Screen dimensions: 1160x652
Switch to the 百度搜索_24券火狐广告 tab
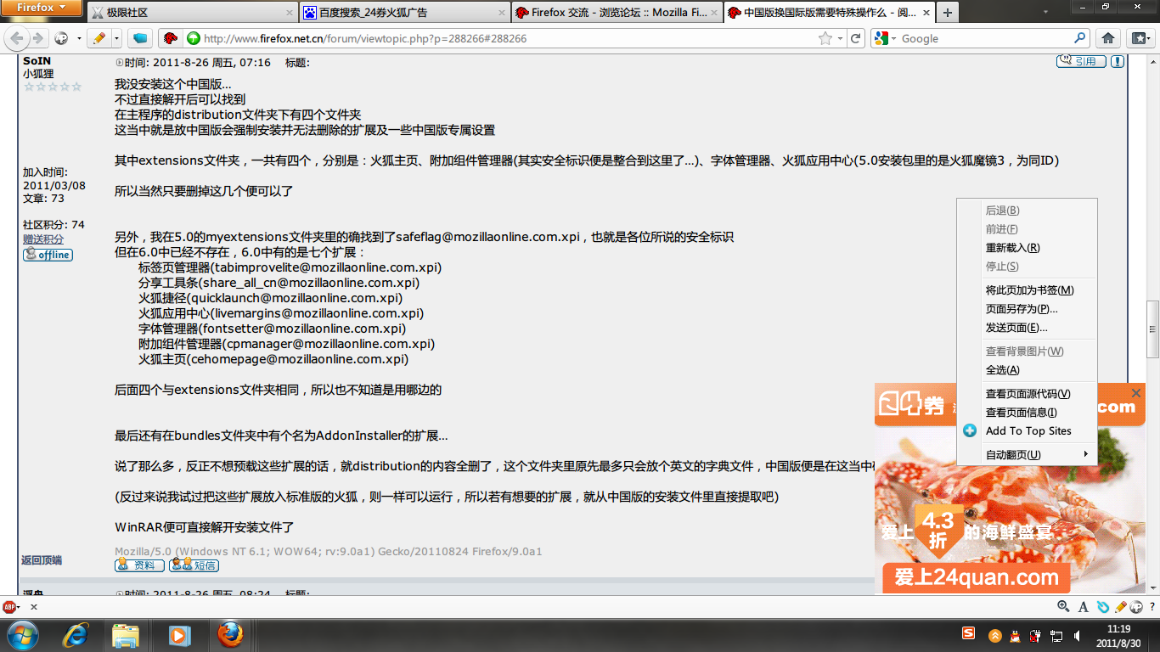point(403,13)
